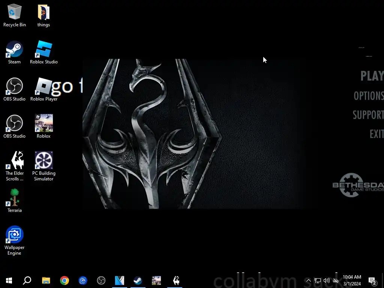Image resolution: width=384 pixels, height=288 pixels.
Task: Click EXIT in the Skyrim launcher
Action: pos(376,134)
